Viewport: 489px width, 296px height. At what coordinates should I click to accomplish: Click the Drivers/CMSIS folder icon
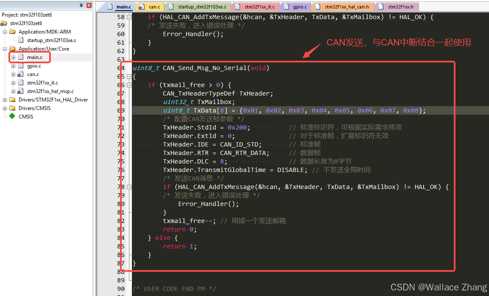click(x=12, y=108)
